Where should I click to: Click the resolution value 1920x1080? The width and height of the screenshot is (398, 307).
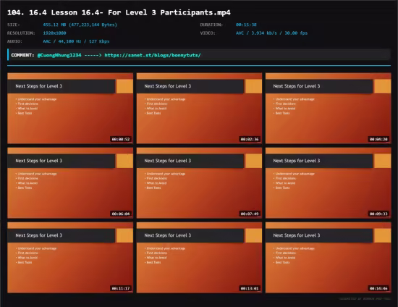[54, 33]
